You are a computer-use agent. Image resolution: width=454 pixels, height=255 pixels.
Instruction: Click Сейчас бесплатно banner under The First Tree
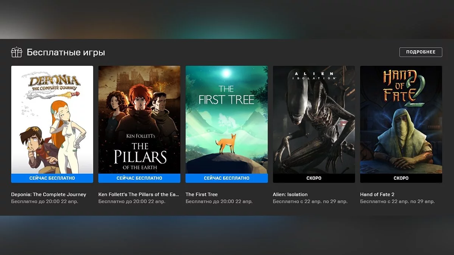pos(227,178)
